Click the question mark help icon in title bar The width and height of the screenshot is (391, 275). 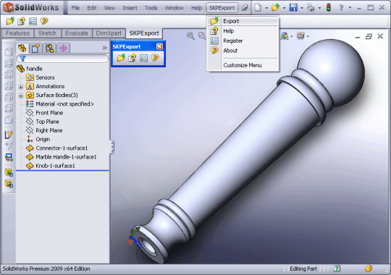tap(341, 8)
